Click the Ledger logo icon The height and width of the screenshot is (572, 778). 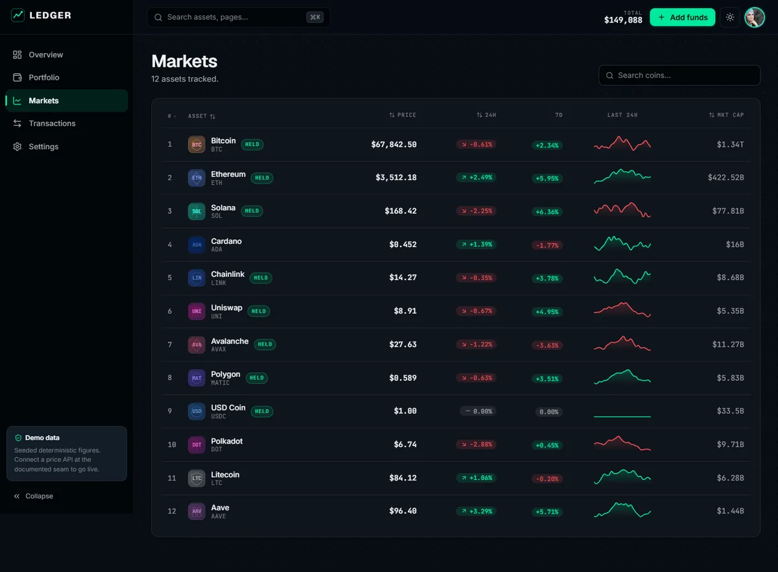18,15
